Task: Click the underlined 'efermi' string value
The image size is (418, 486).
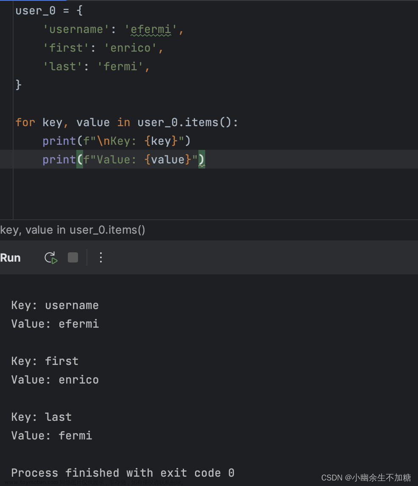Action: 150,29
